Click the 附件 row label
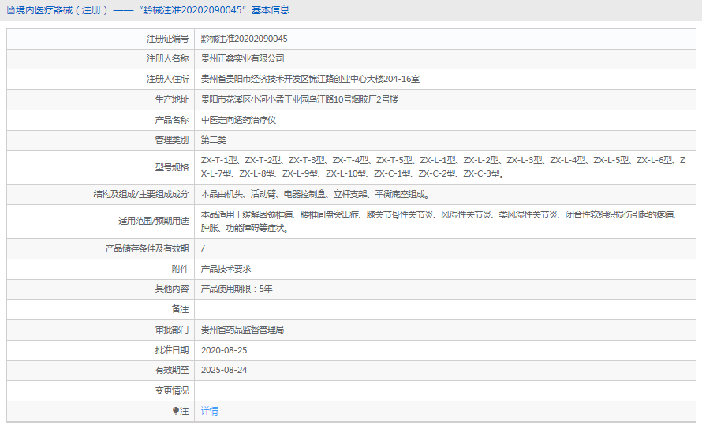The width and height of the screenshot is (702, 429). point(180,269)
